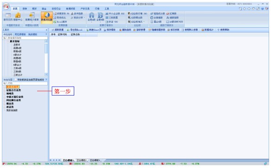Click Export to Excel toolbar button
This screenshot has width=271, height=168.
(x=75, y=30)
